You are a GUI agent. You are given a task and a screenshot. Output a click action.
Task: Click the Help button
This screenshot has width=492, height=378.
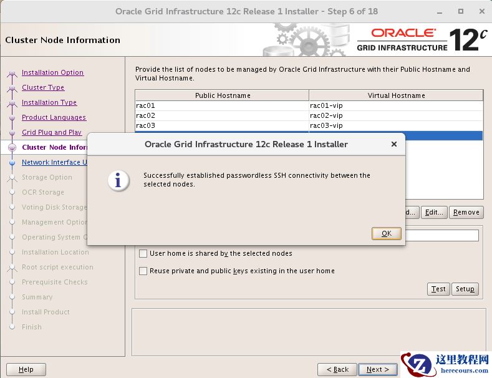click(x=26, y=369)
